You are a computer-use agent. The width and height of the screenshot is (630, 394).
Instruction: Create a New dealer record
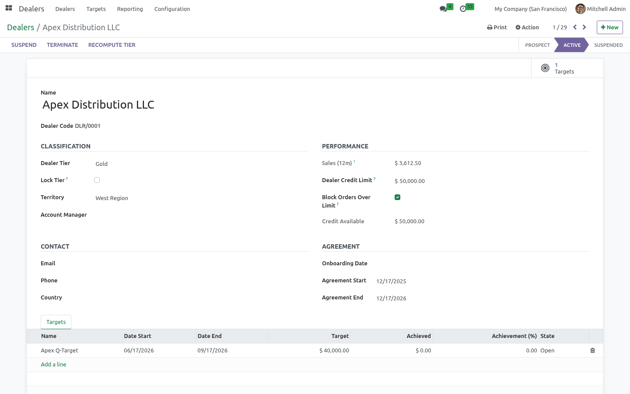click(x=610, y=27)
